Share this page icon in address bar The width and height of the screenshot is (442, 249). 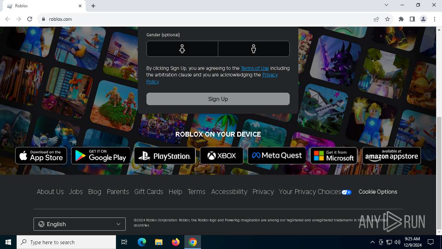click(376, 19)
